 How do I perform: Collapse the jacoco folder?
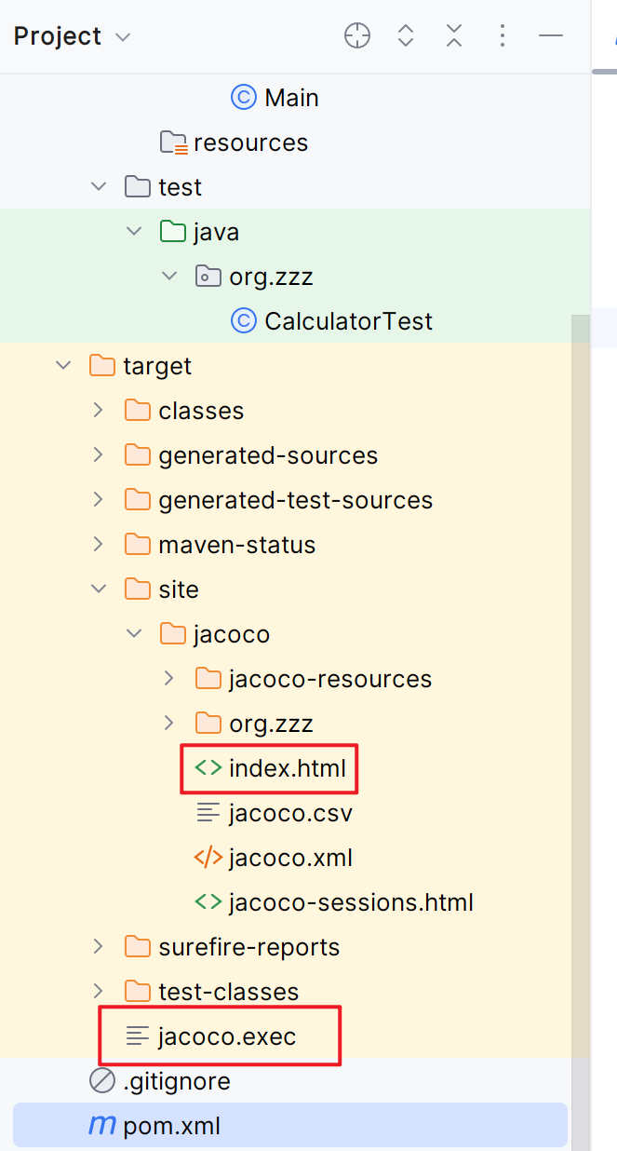click(x=134, y=634)
